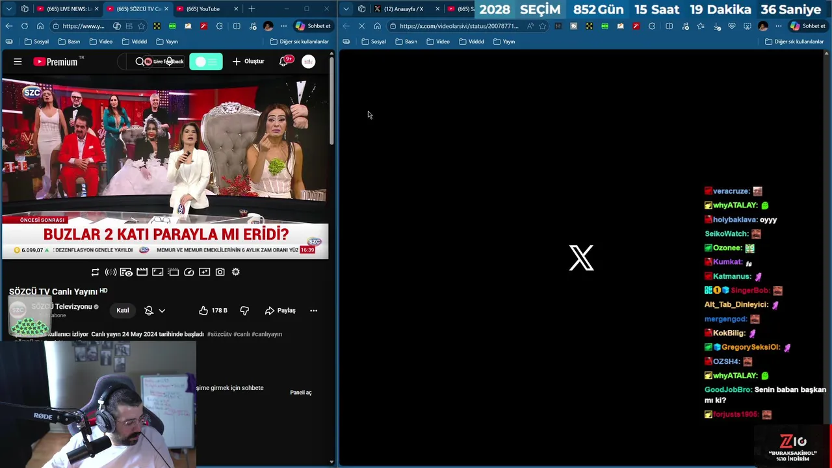The image size is (832, 468).
Task: Open the Basın bookmark folder in left browser
Action: coord(69,42)
